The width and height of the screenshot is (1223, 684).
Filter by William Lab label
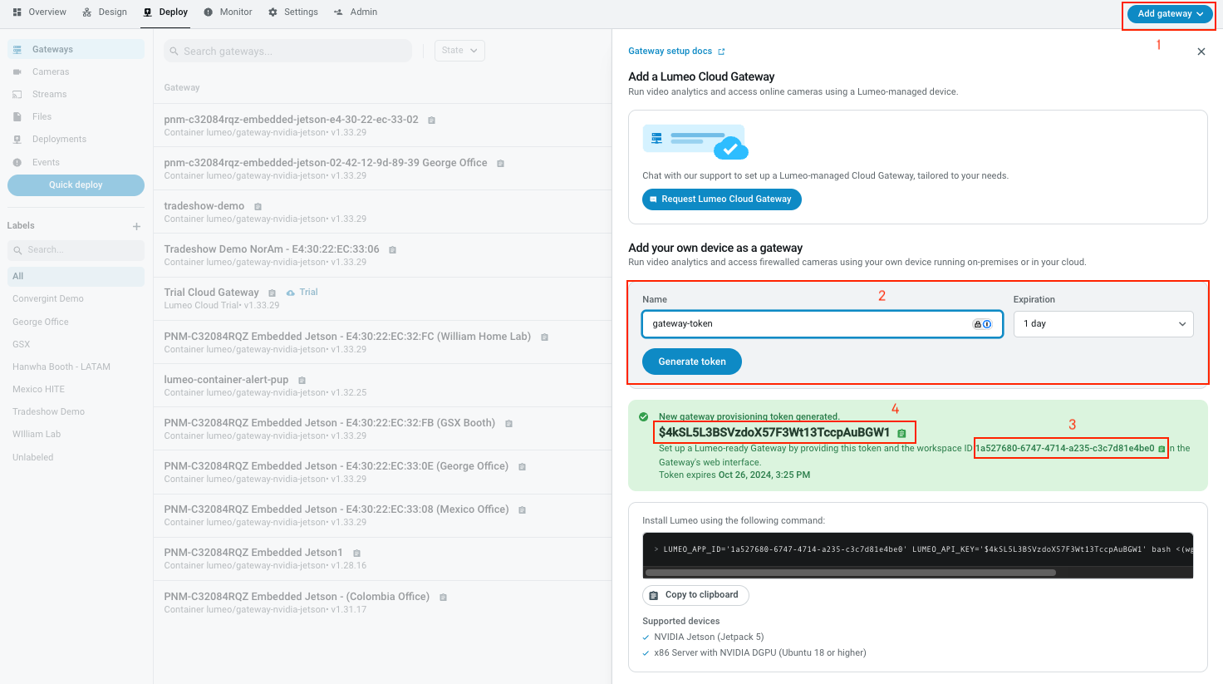tap(37, 435)
